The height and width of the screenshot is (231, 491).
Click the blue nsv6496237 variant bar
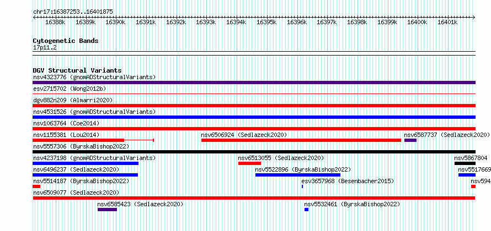point(85,175)
